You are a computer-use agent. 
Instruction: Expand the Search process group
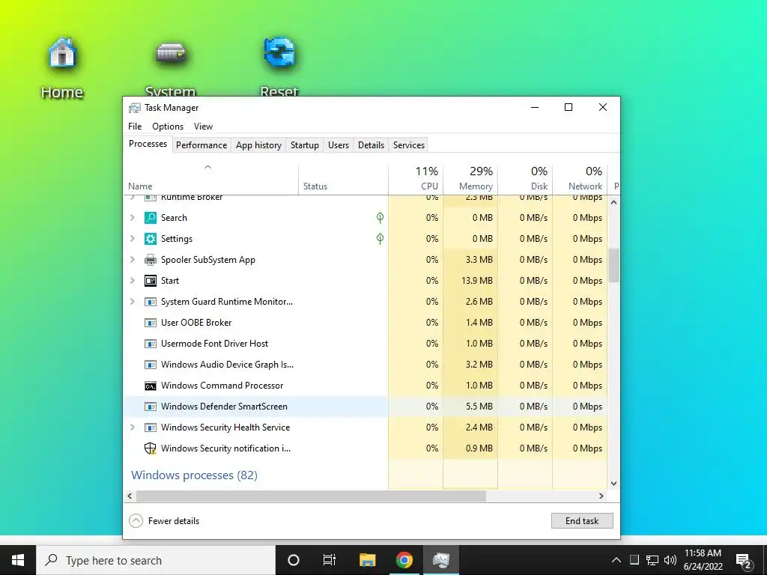[132, 218]
